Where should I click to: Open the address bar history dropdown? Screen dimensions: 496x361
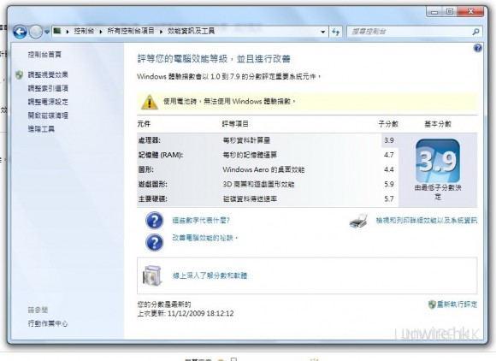click(322, 32)
